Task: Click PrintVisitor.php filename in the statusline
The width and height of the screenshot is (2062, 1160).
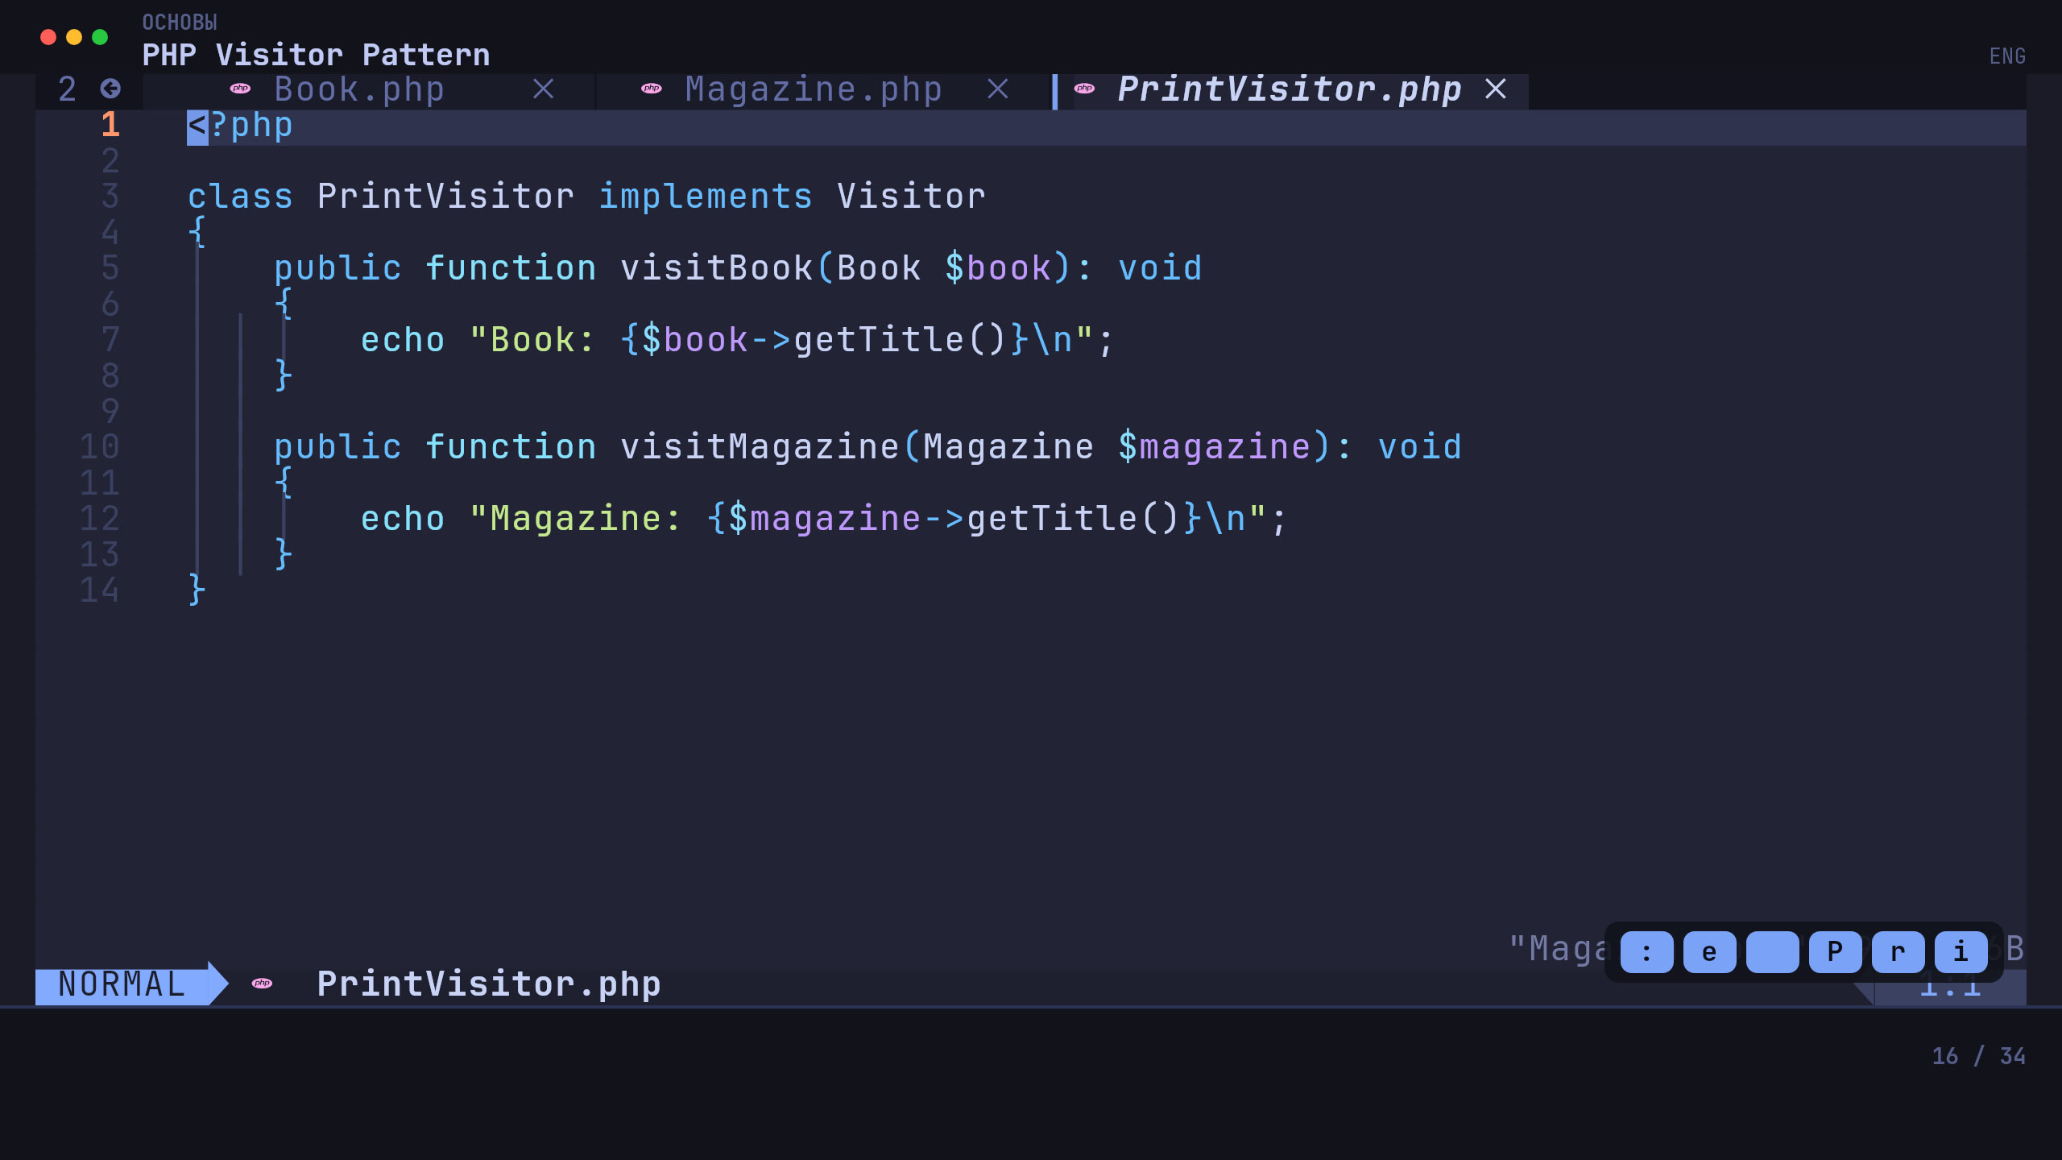Action: [489, 984]
